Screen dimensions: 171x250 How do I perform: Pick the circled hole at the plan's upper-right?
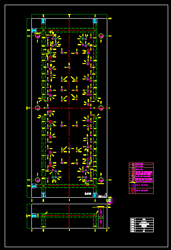101,36
